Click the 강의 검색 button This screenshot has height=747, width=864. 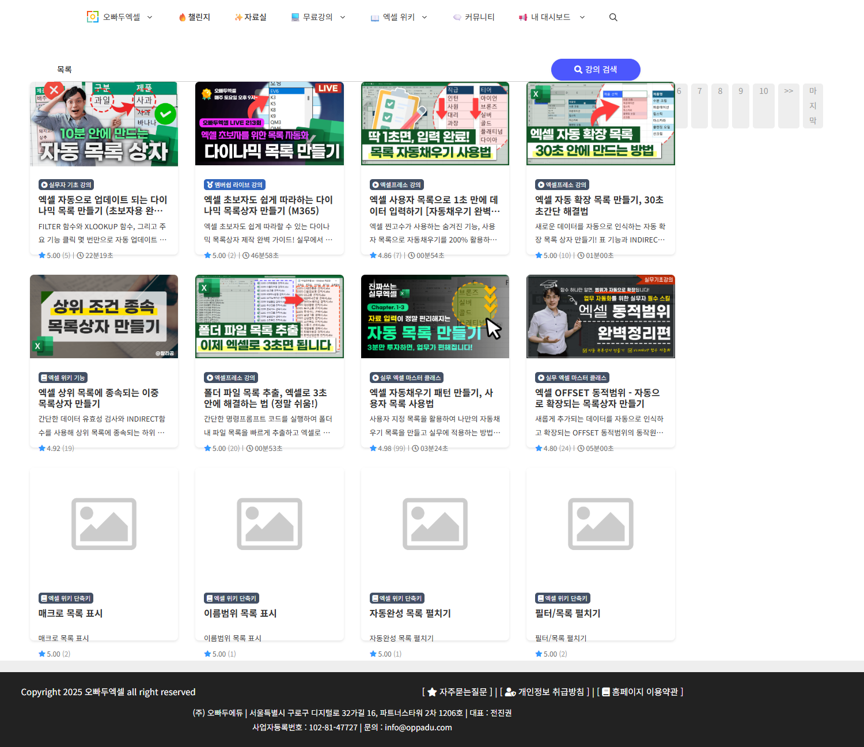(596, 69)
